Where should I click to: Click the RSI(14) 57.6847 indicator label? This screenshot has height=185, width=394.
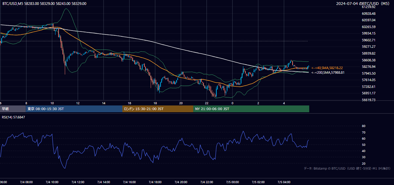click(x=14, y=117)
